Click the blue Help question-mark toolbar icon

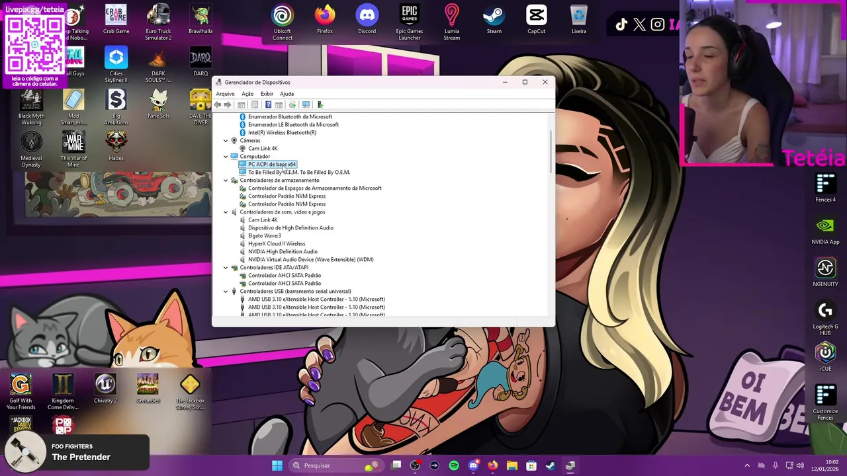click(x=268, y=104)
